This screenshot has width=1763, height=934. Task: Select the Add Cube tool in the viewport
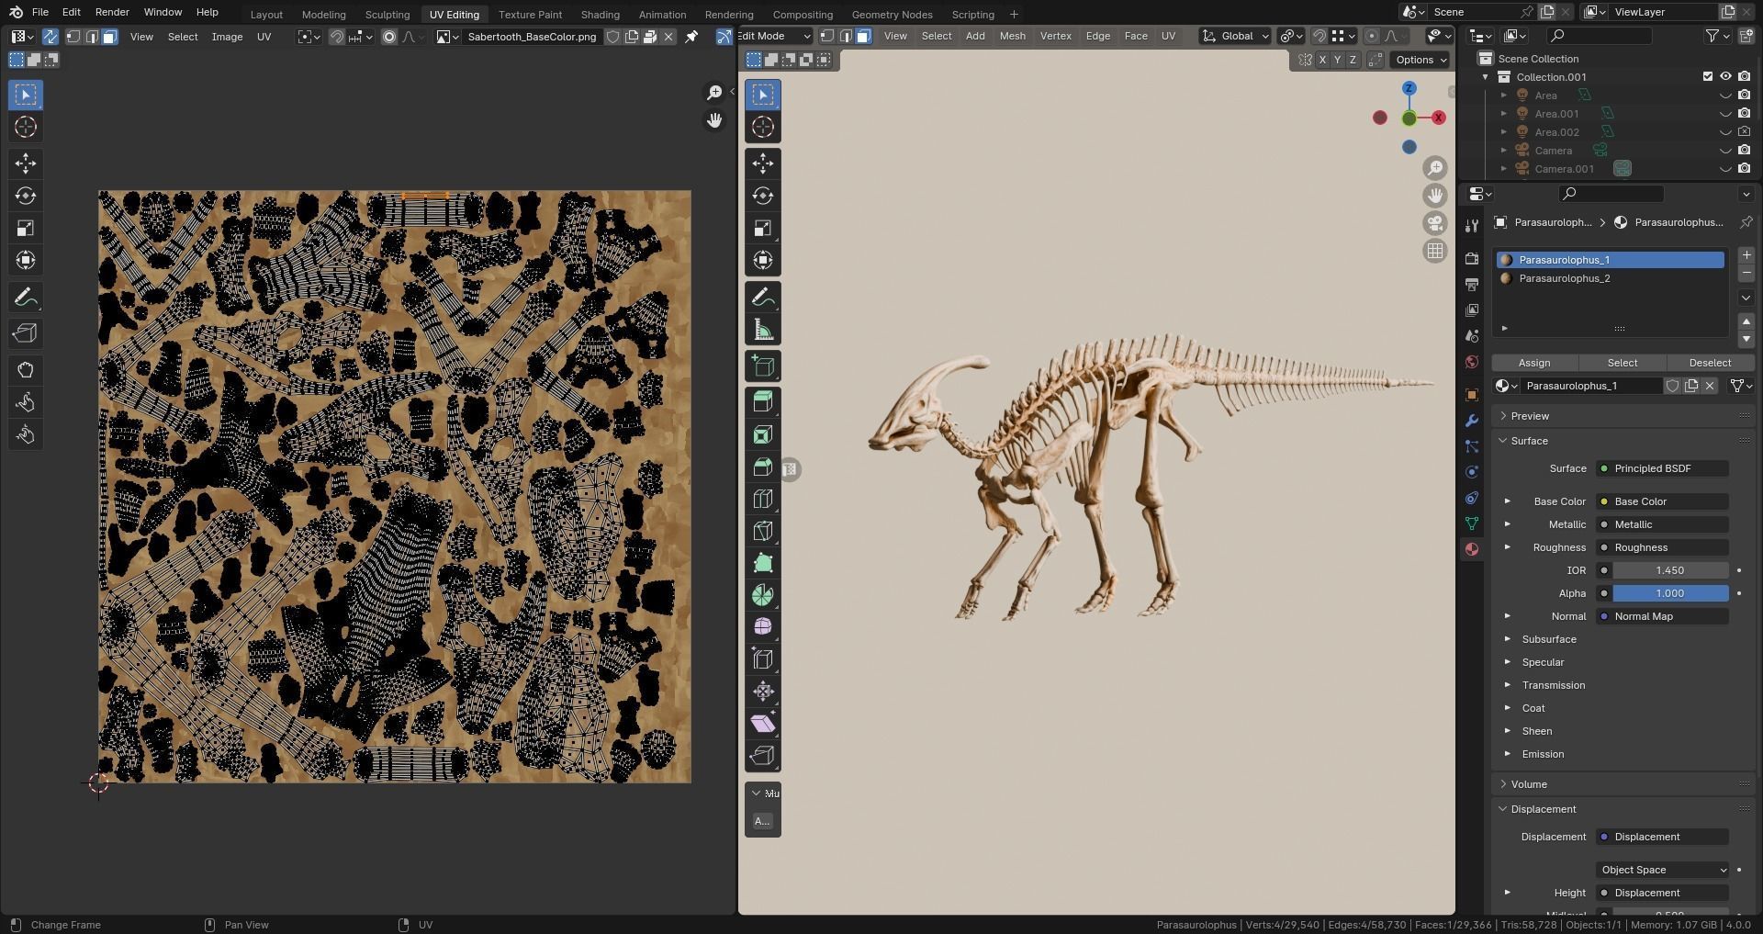[763, 366]
